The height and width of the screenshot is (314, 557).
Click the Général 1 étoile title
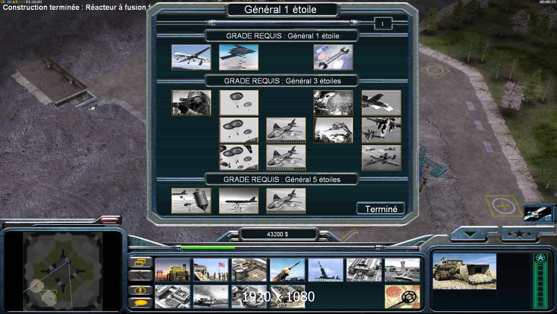pos(281,9)
